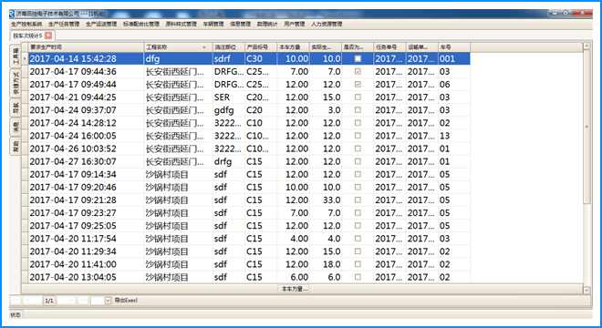Select the drfg cell in 浇注部位 column

pyautogui.click(x=229, y=161)
